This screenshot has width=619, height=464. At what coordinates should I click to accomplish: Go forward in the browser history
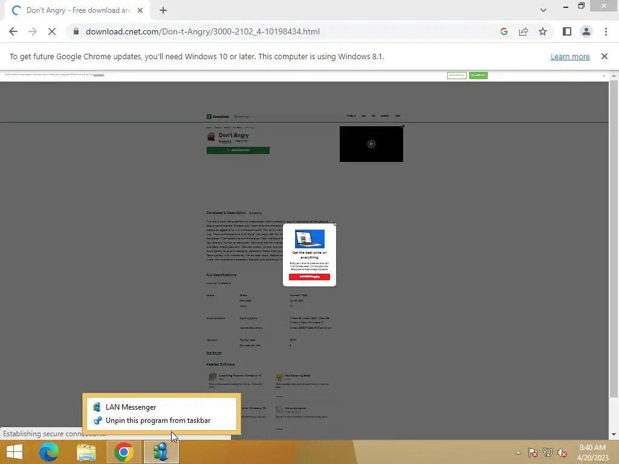33,31
